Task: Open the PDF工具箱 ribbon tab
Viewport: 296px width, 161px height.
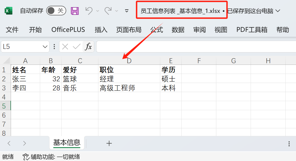Action: coord(251,29)
